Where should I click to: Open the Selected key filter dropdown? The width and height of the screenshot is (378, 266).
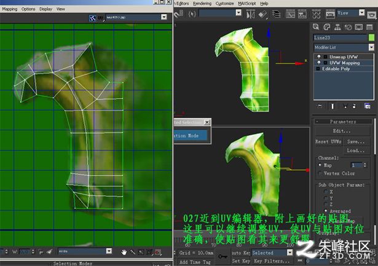tap(289, 252)
